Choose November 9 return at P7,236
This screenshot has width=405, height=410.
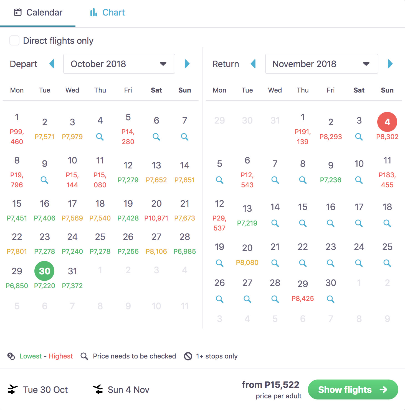point(331,172)
